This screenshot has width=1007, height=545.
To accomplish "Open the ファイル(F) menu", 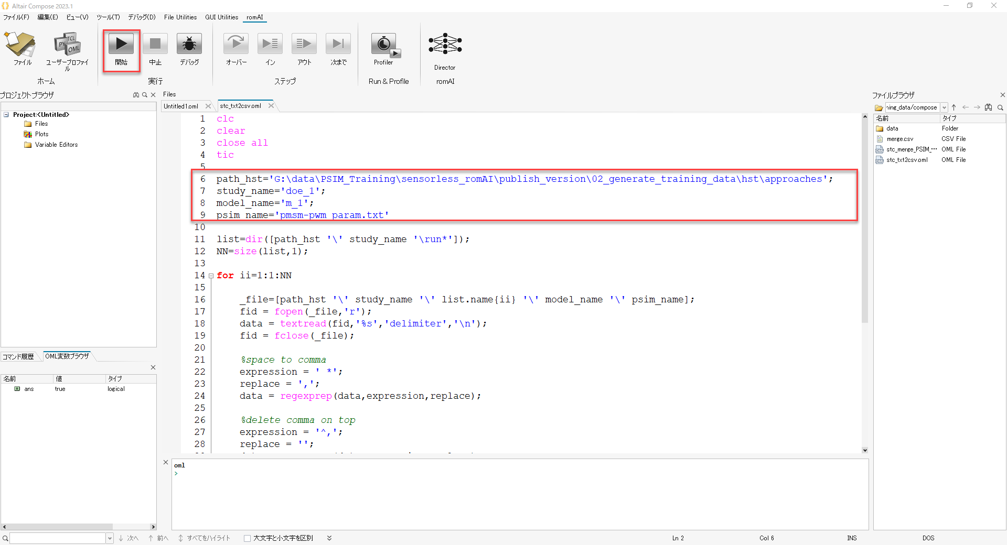I will coord(16,17).
